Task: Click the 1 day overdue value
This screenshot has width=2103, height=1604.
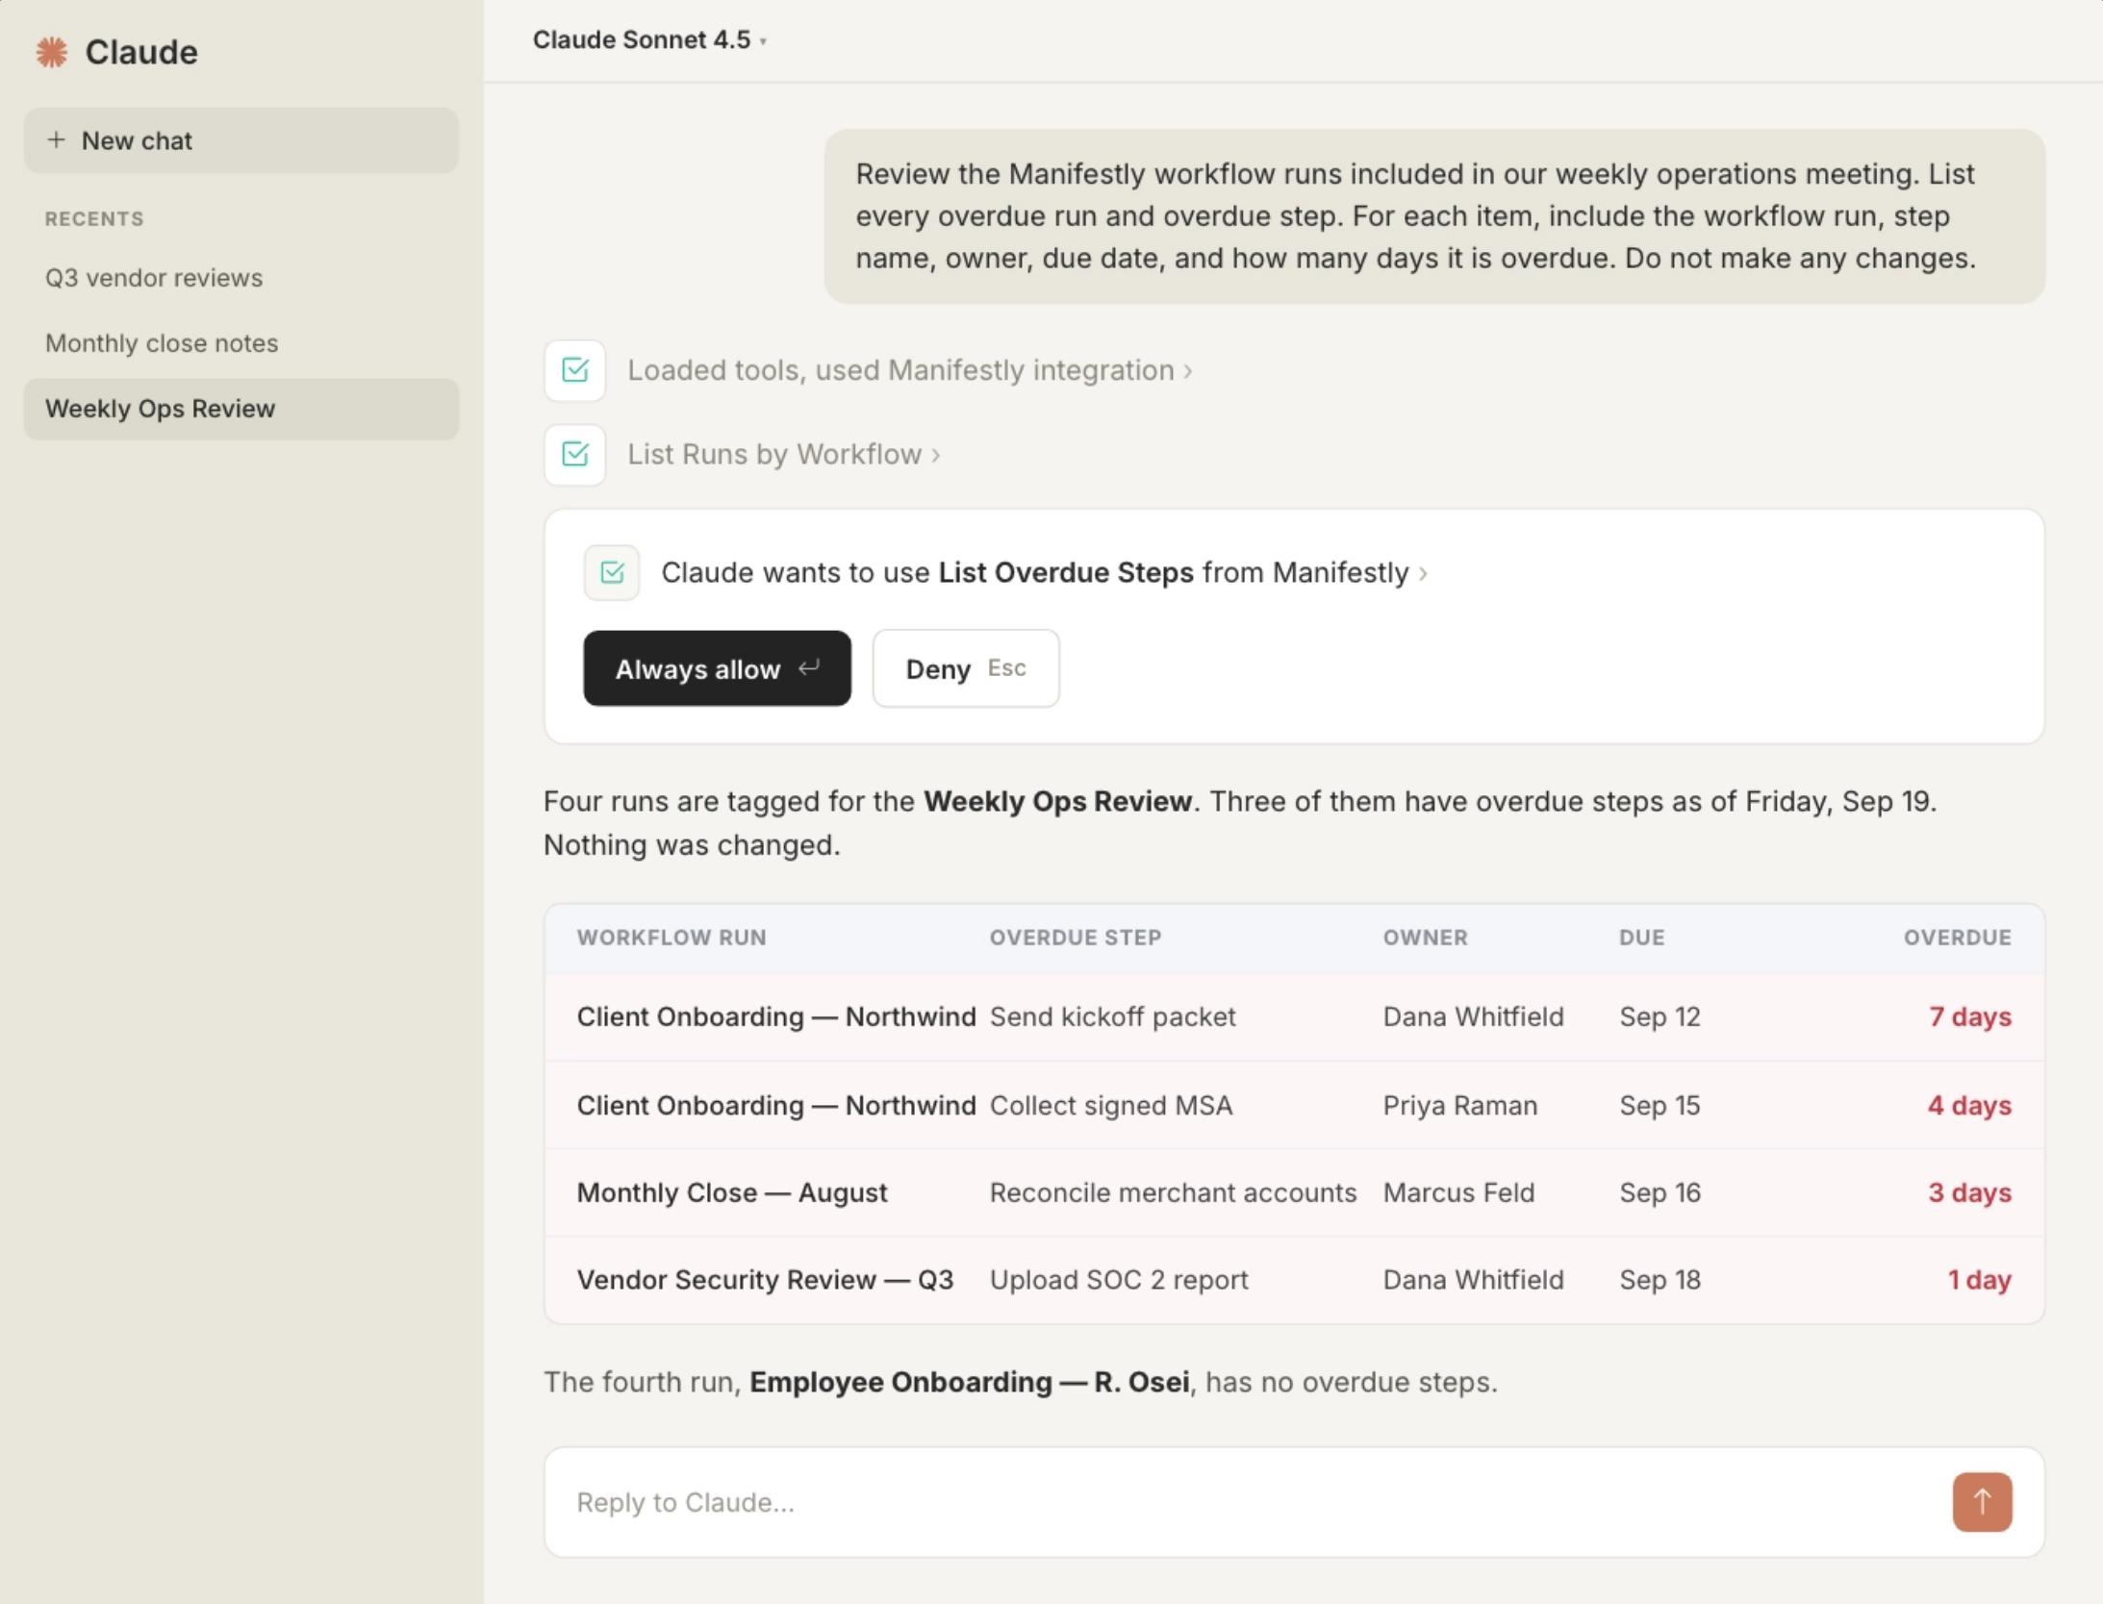Action: coord(1979,1281)
